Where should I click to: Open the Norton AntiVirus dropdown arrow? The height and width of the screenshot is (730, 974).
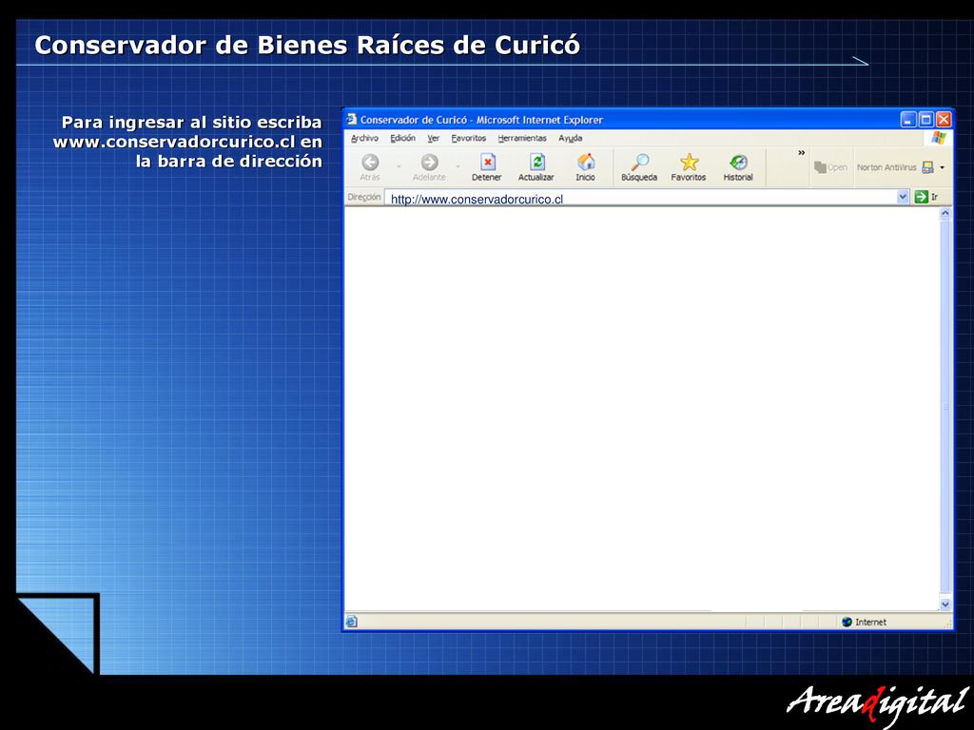943,167
